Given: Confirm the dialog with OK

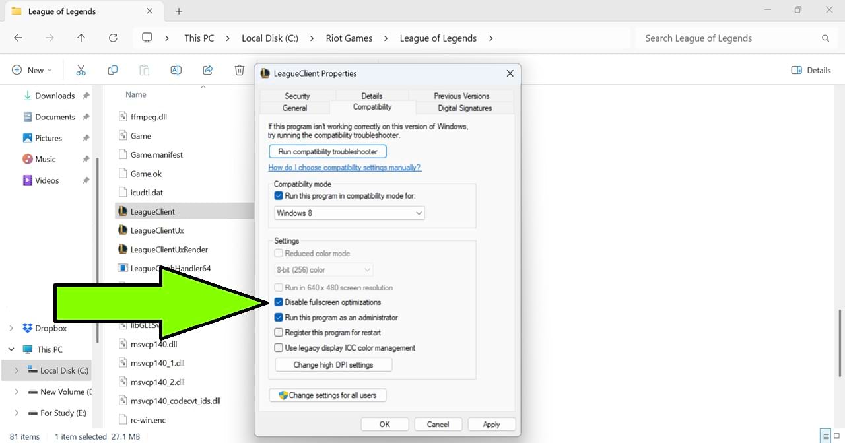Looking at the screenshot, I should [x=385, y=425].
